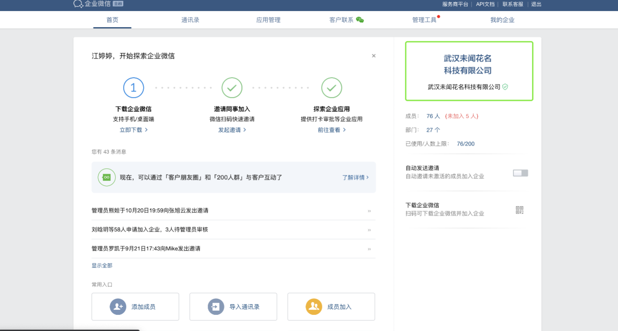Viewport: 618px width, 331px height.
Task: Click the checkmark circle above 探索企业应用
Action: (332, 88)
